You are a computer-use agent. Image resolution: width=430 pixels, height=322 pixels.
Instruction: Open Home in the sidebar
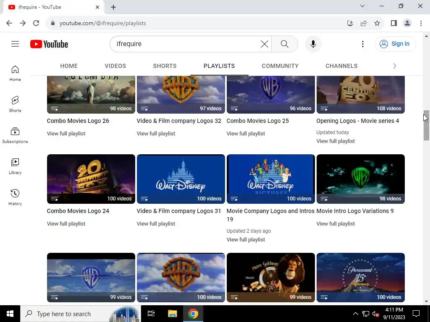pos(15,73)
